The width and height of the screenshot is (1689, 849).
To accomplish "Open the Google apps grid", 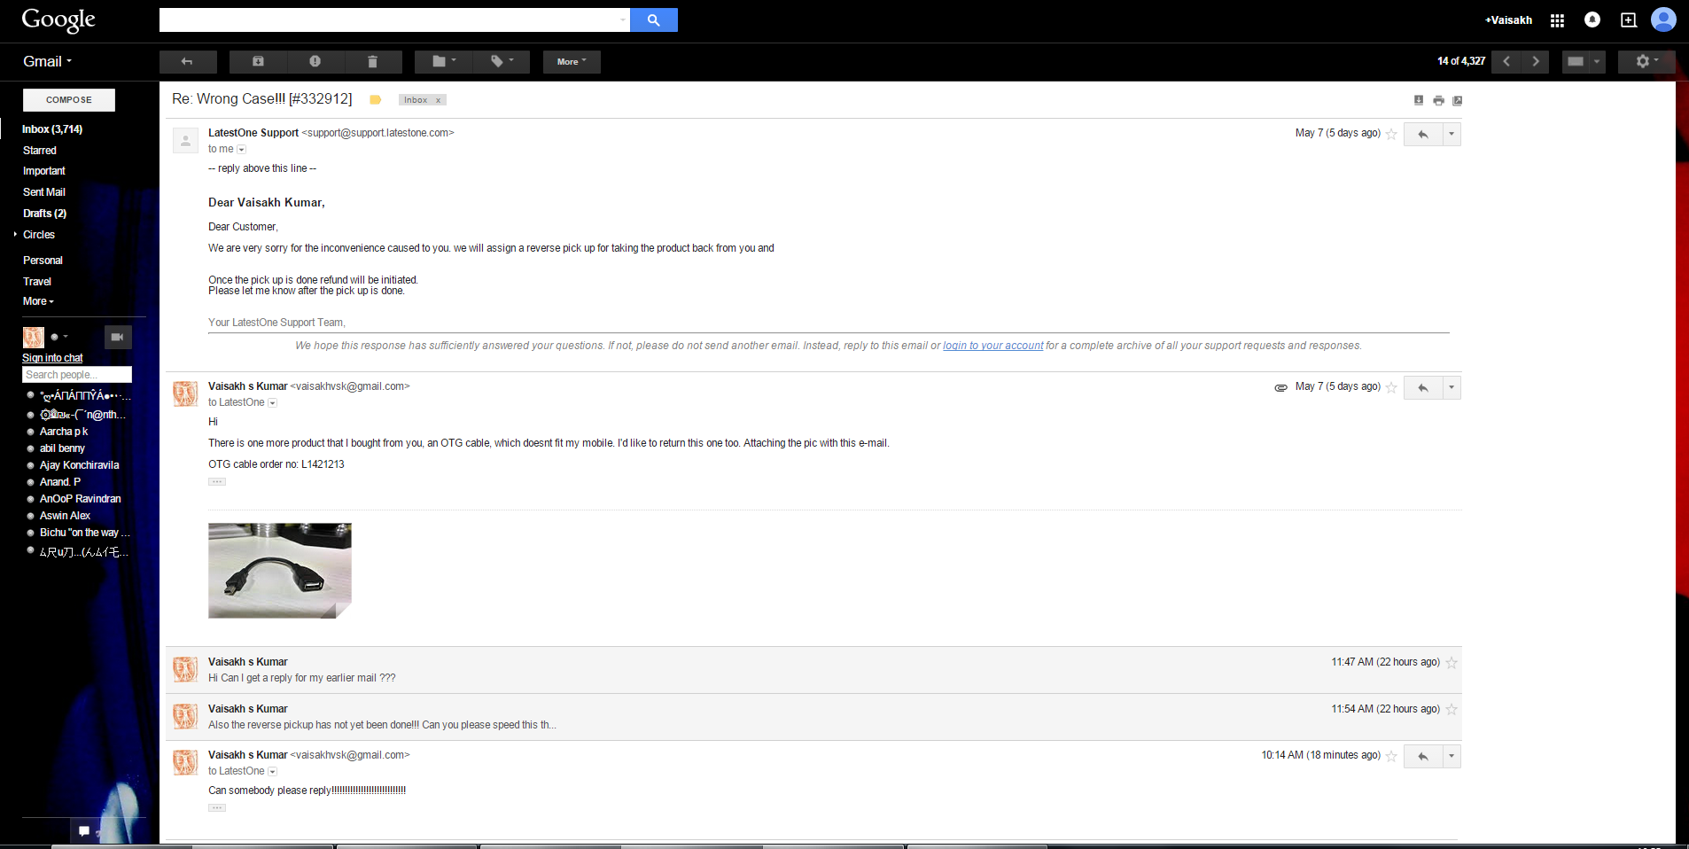I will pos(1557,20).
